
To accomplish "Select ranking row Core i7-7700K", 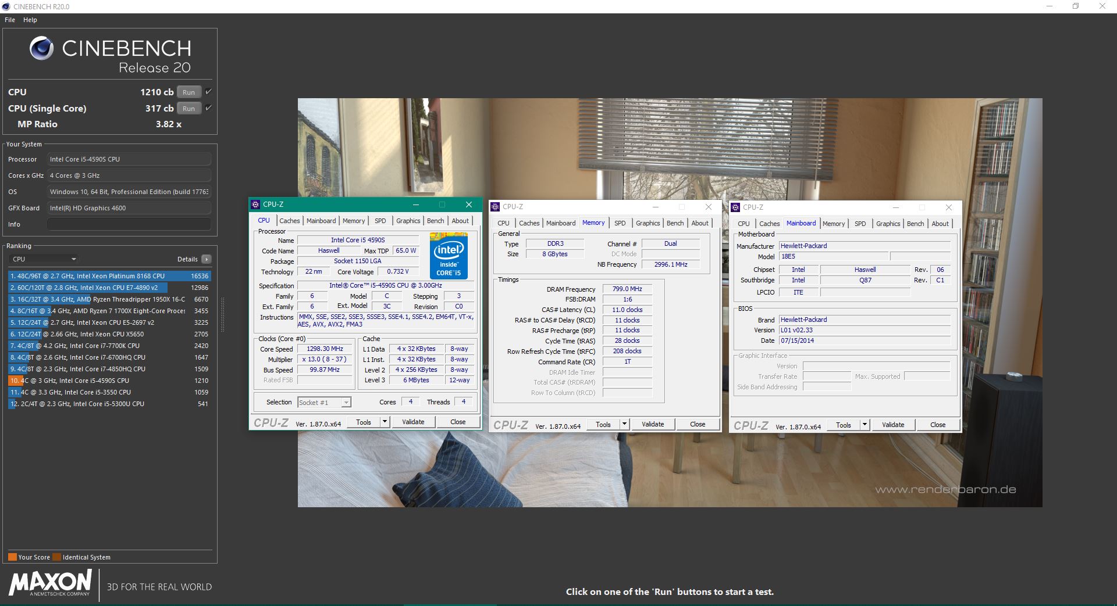I will point(109,346).
